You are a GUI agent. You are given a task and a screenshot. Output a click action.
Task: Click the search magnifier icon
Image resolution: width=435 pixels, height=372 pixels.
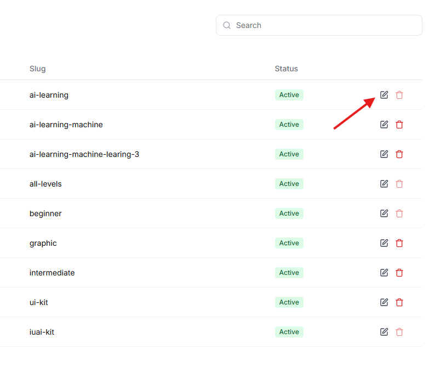coord(227,25)
